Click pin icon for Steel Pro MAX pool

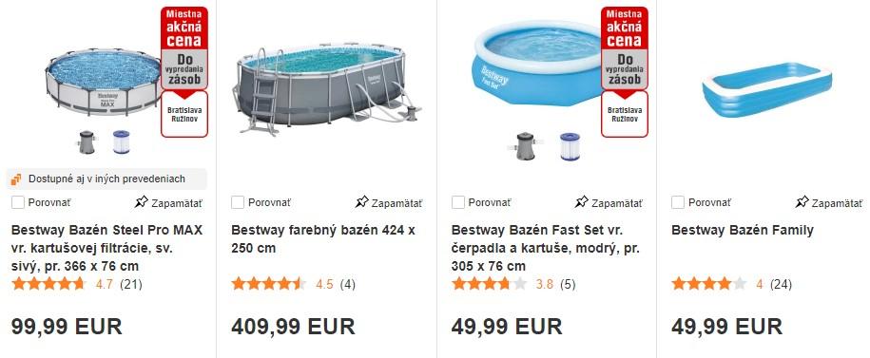142,202
